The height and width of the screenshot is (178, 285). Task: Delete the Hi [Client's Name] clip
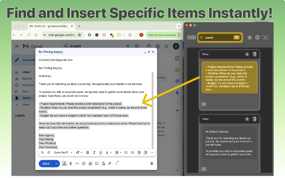254,119
